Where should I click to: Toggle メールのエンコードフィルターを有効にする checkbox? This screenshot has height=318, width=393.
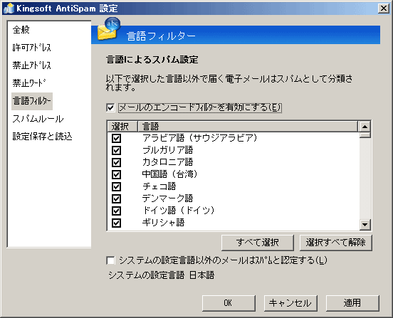(110, 108)
